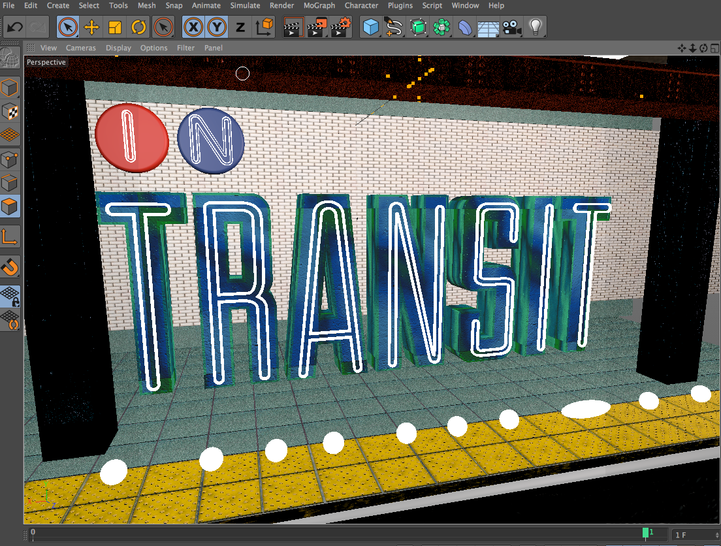Open the Select menu
The height and width of the screenshot is (546, 721).
pyautogui.click(x=89, y=5)
